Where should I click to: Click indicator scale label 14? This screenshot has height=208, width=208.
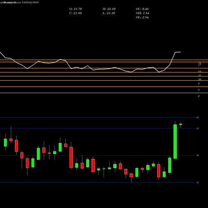click(200, 71)
